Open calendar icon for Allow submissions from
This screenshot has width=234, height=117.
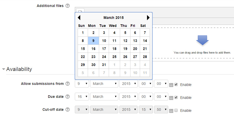(171, 85)
